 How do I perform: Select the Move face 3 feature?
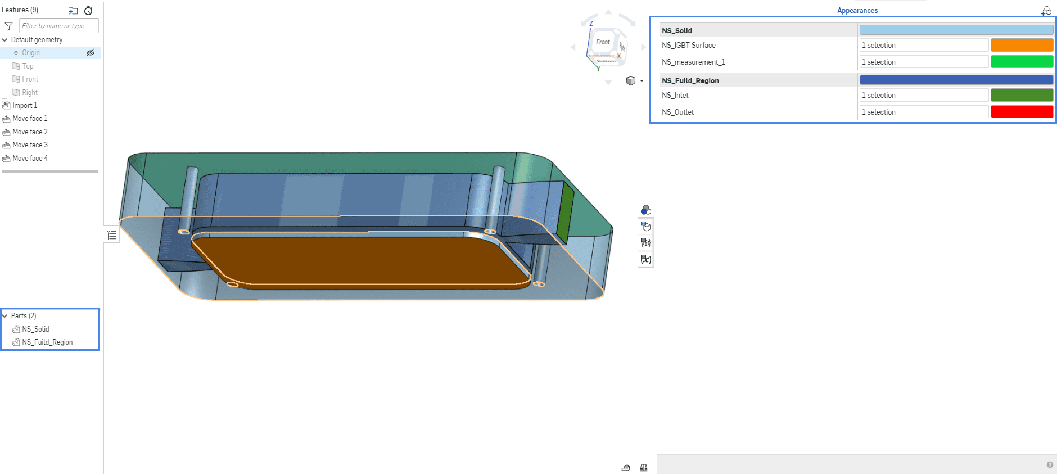point(30,145)
